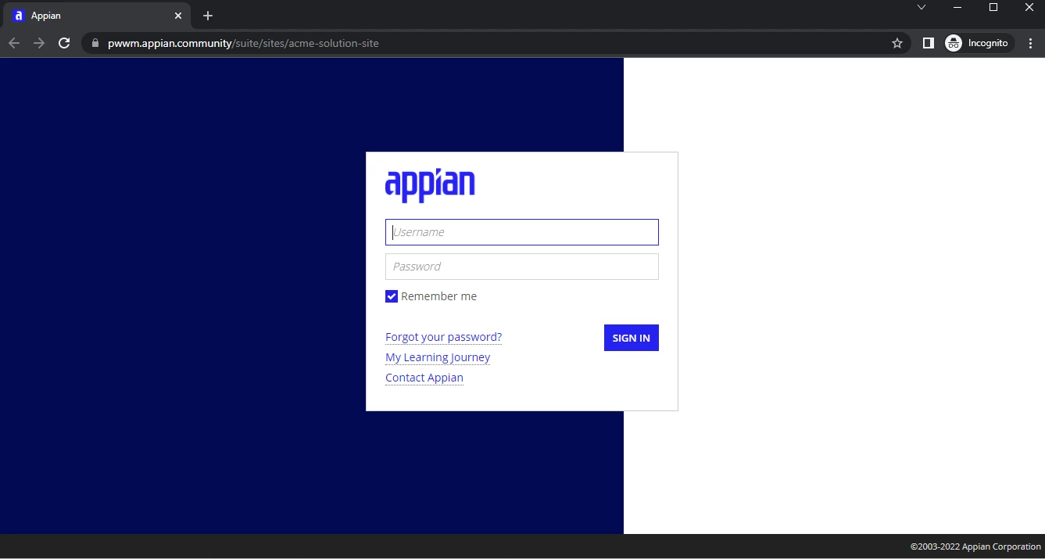
Task: Open a new tab with the plus icon
Action: pos(208,16)
